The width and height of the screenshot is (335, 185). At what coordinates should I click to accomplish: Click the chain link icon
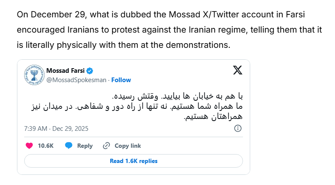(x=106, y=146)
